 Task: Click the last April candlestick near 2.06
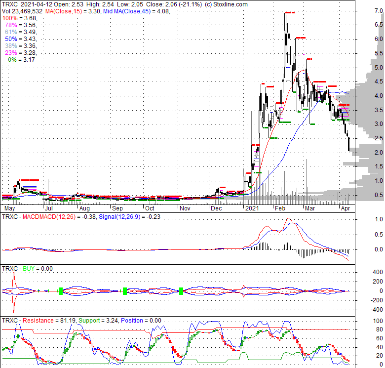(x=349, y=144)
